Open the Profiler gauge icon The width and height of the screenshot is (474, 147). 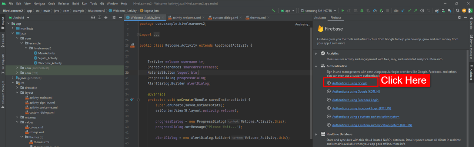375,11
